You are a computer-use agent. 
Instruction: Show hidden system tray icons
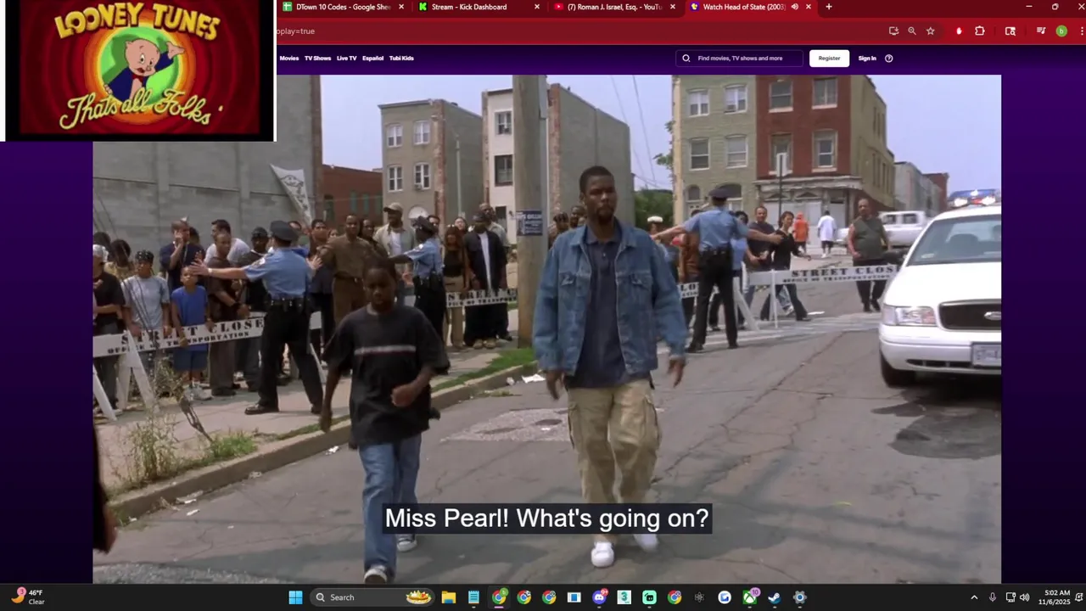(974, 597)
